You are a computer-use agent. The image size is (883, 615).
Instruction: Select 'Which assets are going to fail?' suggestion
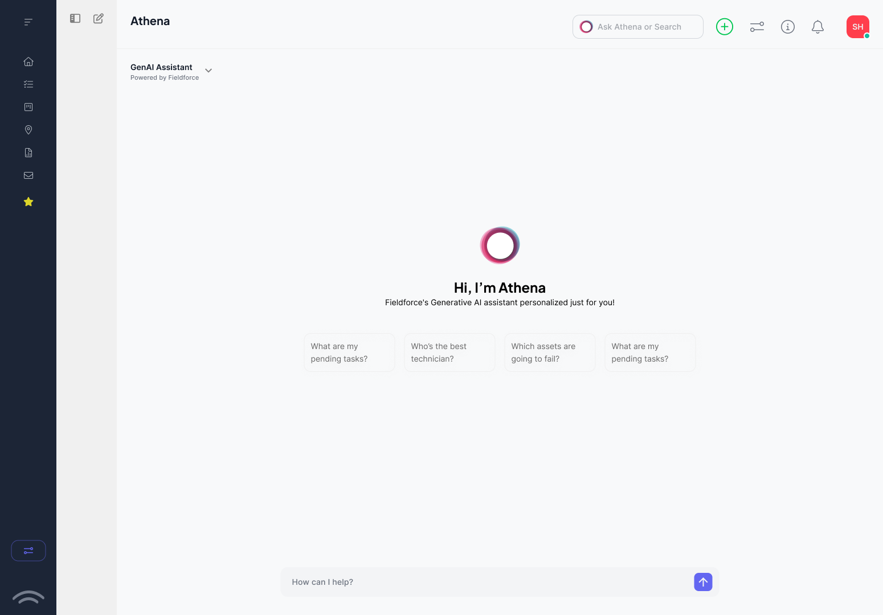click(550, 352)
